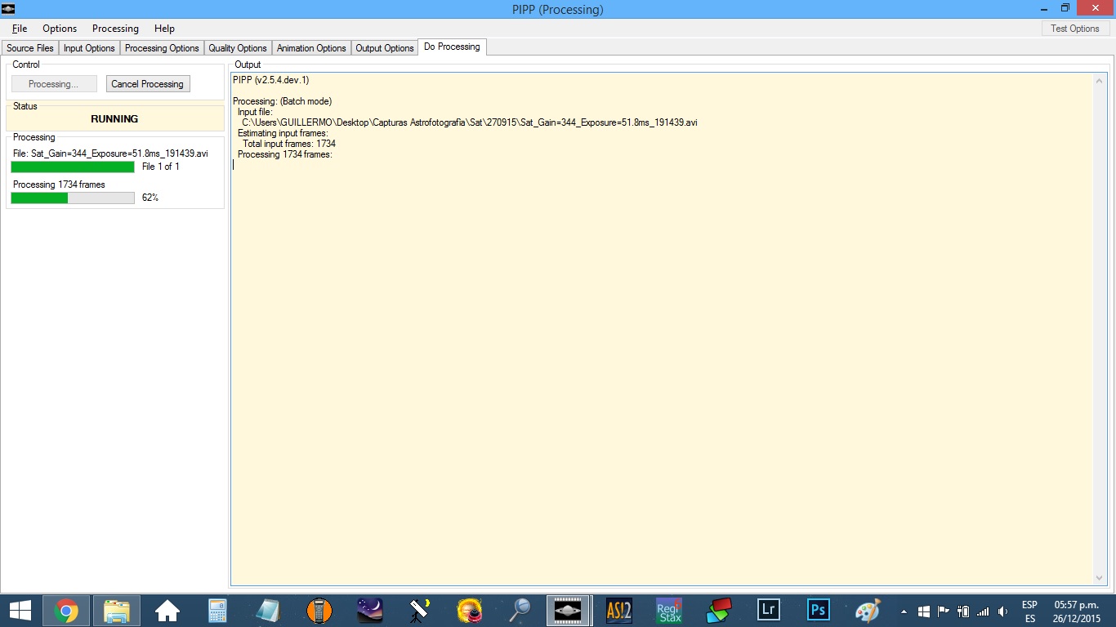1116x627 pixels.
Task: Click the Test Options button
Action: pyautogui.click(x=1074, y=29)
